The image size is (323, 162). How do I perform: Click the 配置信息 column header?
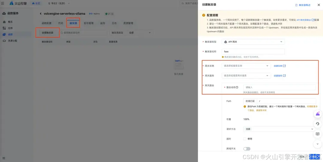click(x=113, y=42)
